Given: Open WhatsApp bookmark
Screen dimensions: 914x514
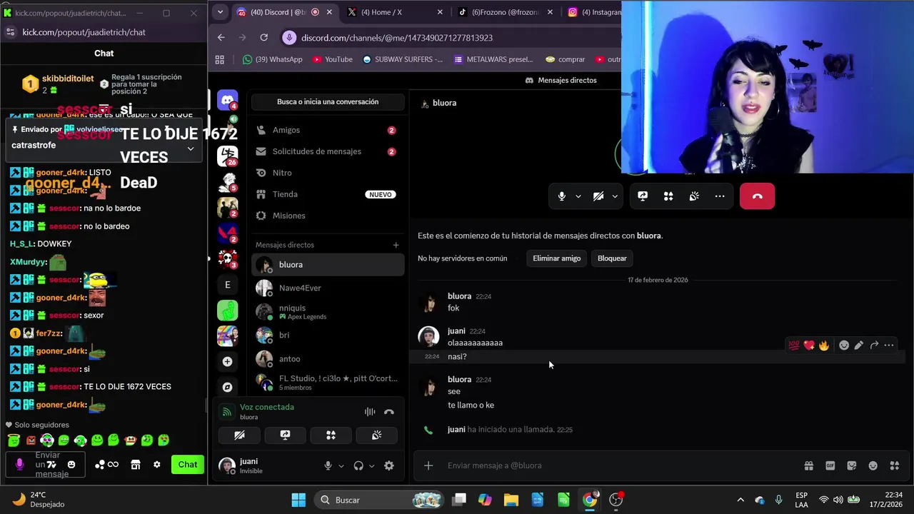Looking at the screenshot, I should [273, 59].
